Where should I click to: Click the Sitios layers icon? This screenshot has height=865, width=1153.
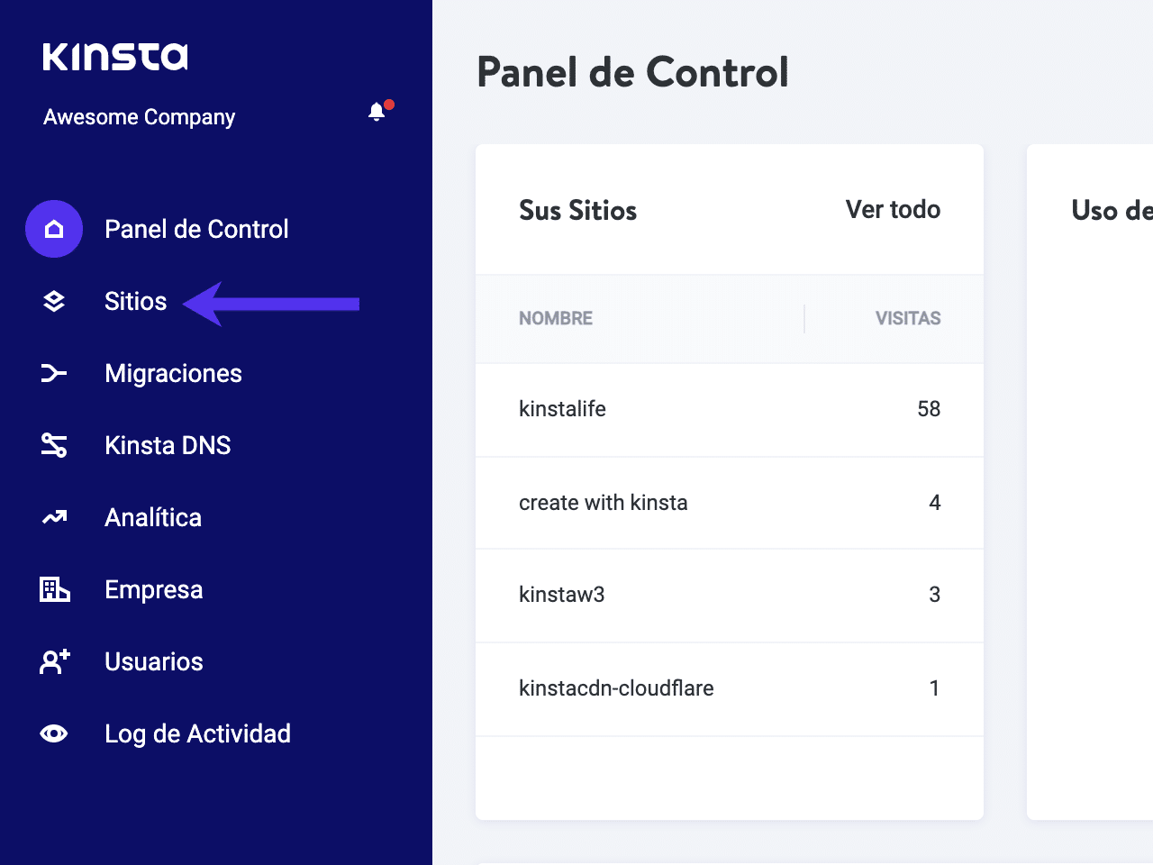(54, 301)
